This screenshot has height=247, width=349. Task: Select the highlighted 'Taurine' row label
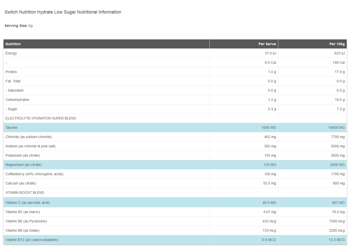pos(12,128)
